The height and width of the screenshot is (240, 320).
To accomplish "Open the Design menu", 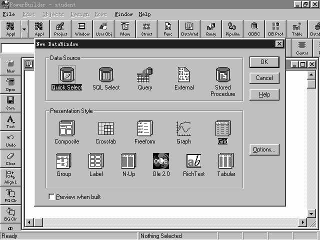I will point(80,14).
